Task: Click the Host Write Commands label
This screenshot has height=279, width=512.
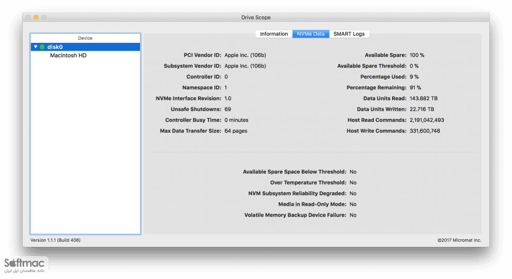Action: click(377, 131)
